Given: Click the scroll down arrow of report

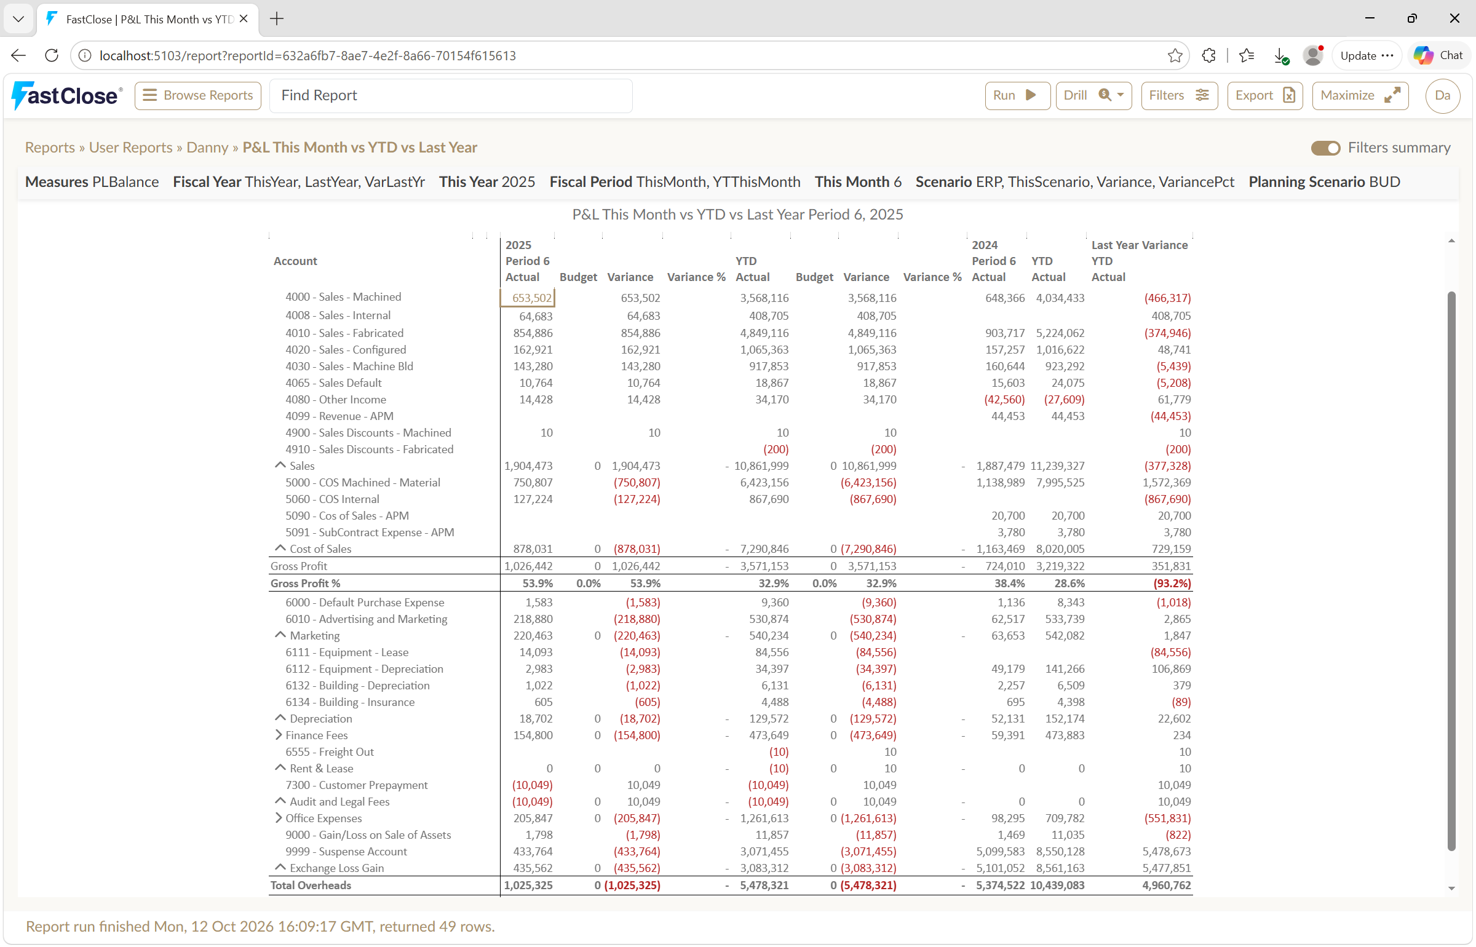Looking at the screenshot, I should coord(1451,888).
